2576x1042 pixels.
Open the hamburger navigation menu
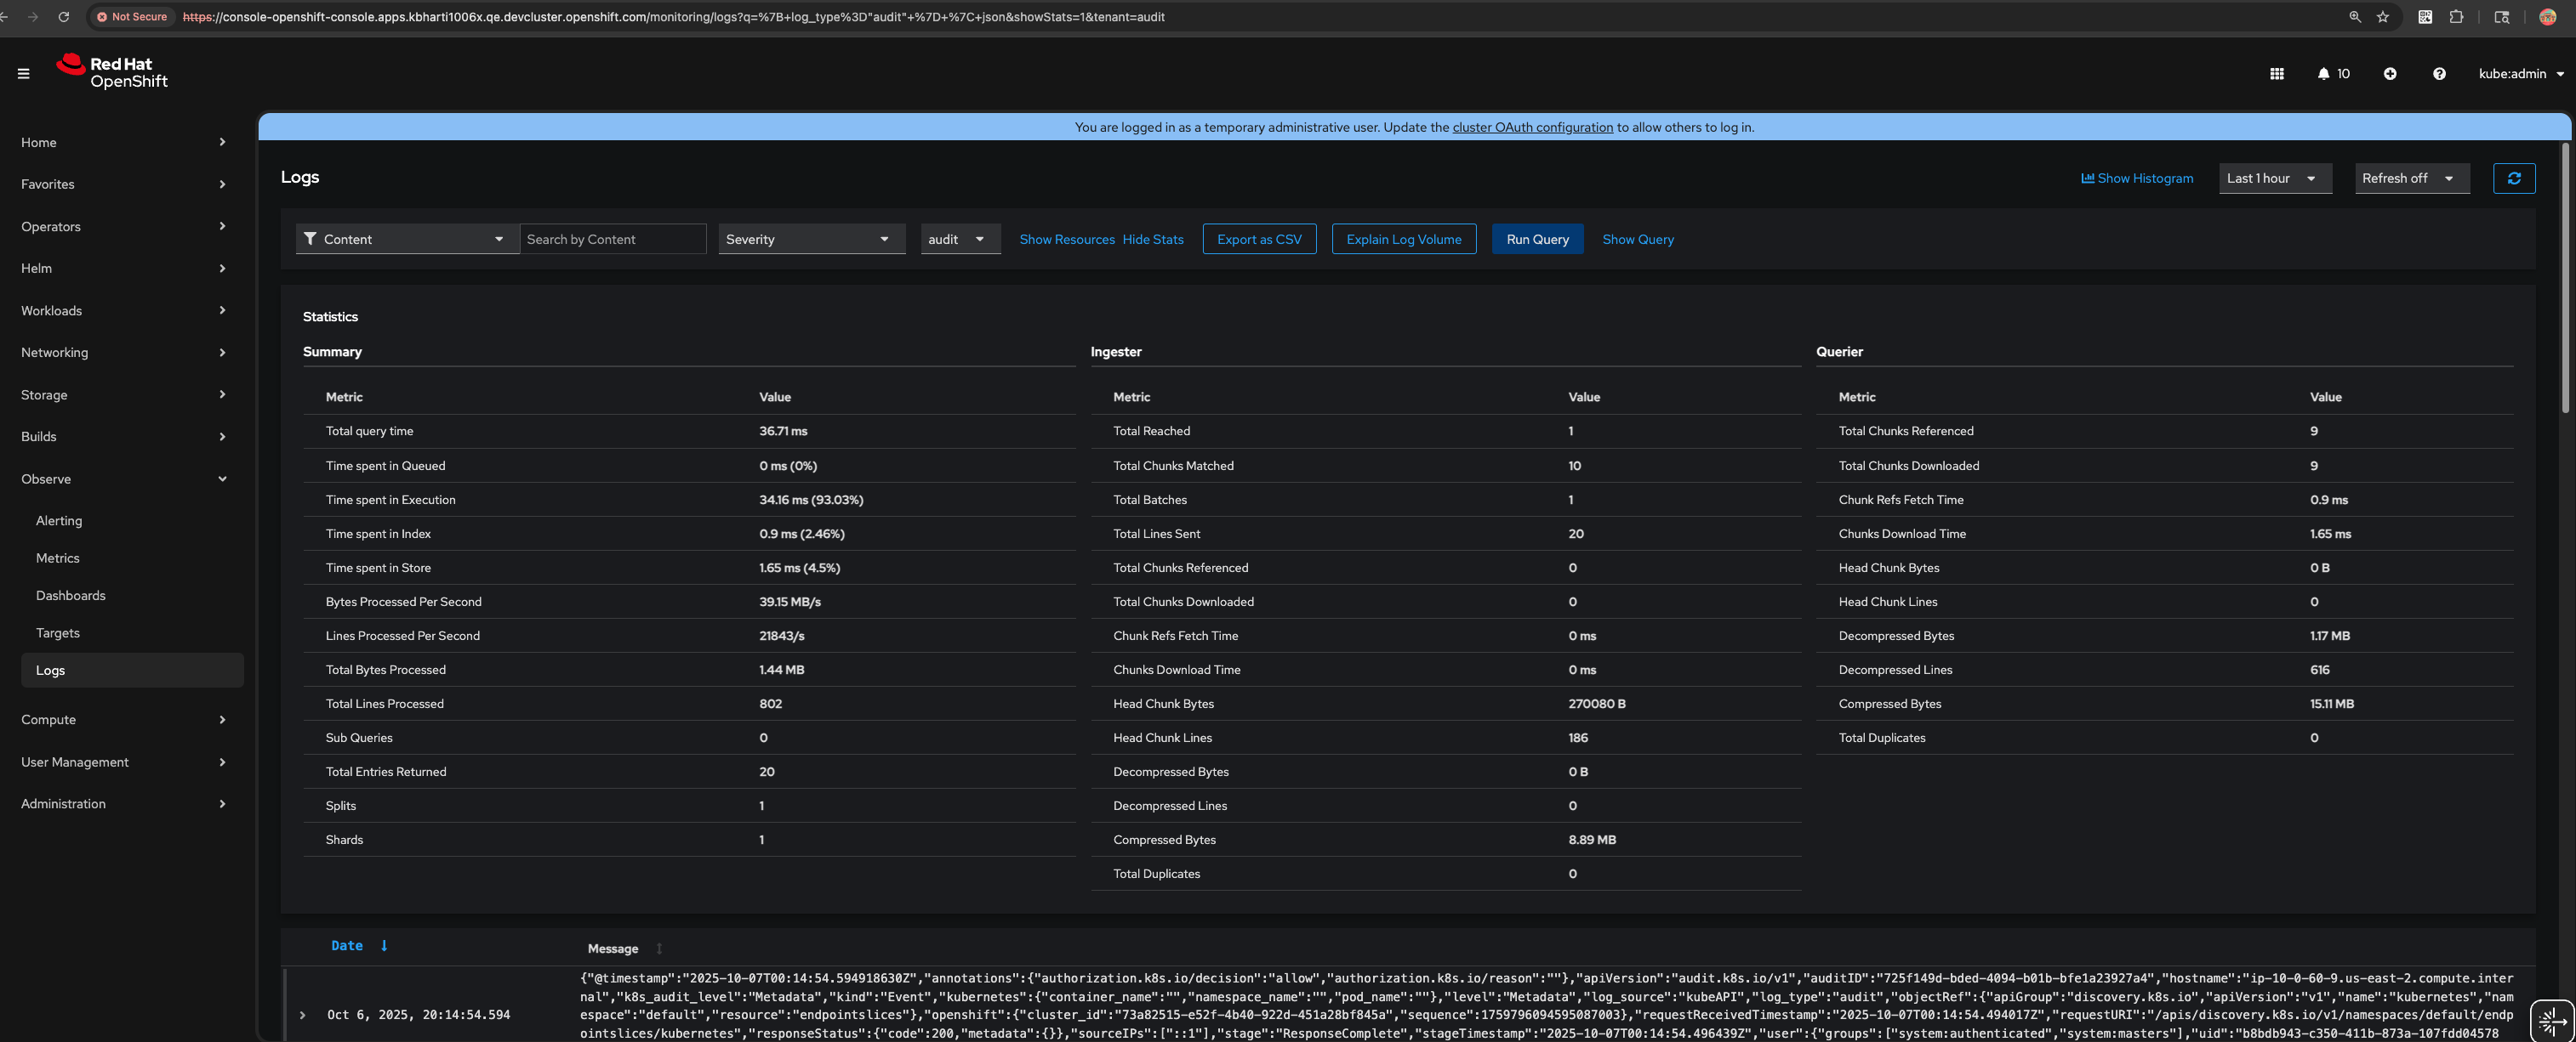pyautogui.click(x=23, y=73)
